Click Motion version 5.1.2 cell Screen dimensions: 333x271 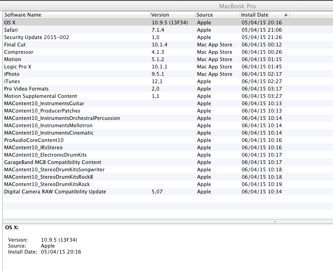[158, 59]
